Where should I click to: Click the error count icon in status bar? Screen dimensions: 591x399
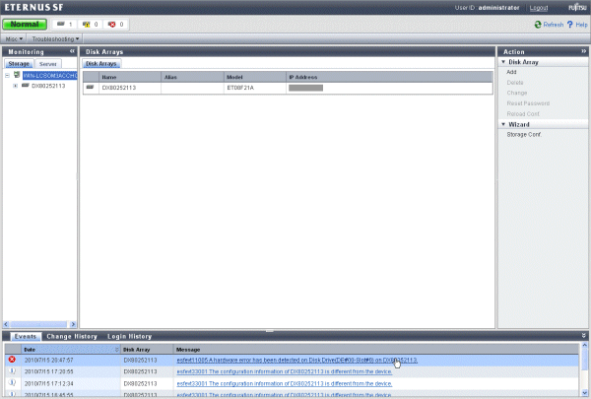114,24
